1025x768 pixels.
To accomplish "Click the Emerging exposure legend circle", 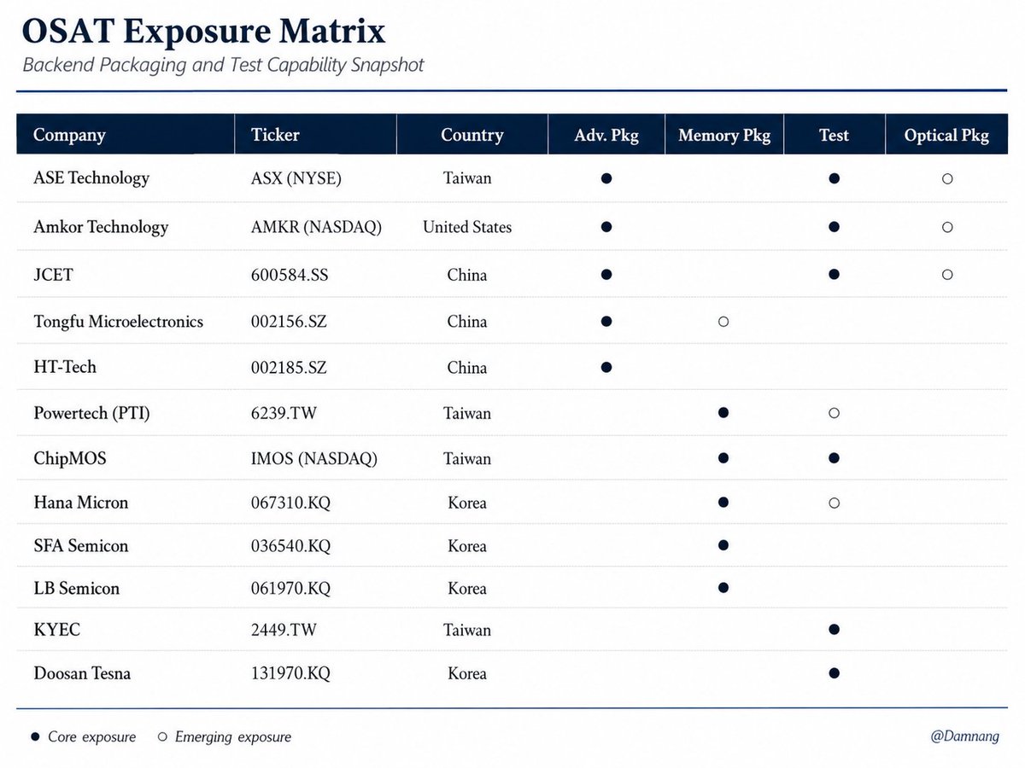I will point(162,737).
